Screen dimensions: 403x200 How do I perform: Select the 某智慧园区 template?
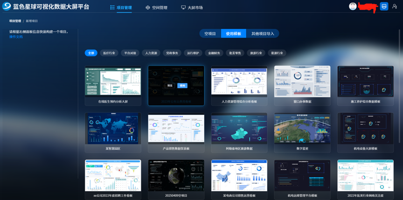pyautogui.click(x=113, y=133)
